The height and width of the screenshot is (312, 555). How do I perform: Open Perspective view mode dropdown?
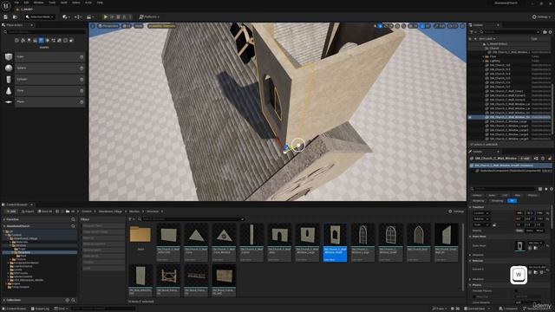(x=108, y=26)
